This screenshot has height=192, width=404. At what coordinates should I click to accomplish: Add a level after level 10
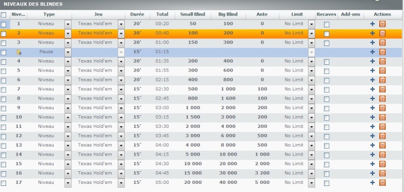(x=372, y=117)
